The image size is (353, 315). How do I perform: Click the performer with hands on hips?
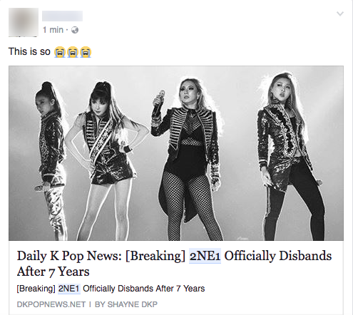coord(105,160)
